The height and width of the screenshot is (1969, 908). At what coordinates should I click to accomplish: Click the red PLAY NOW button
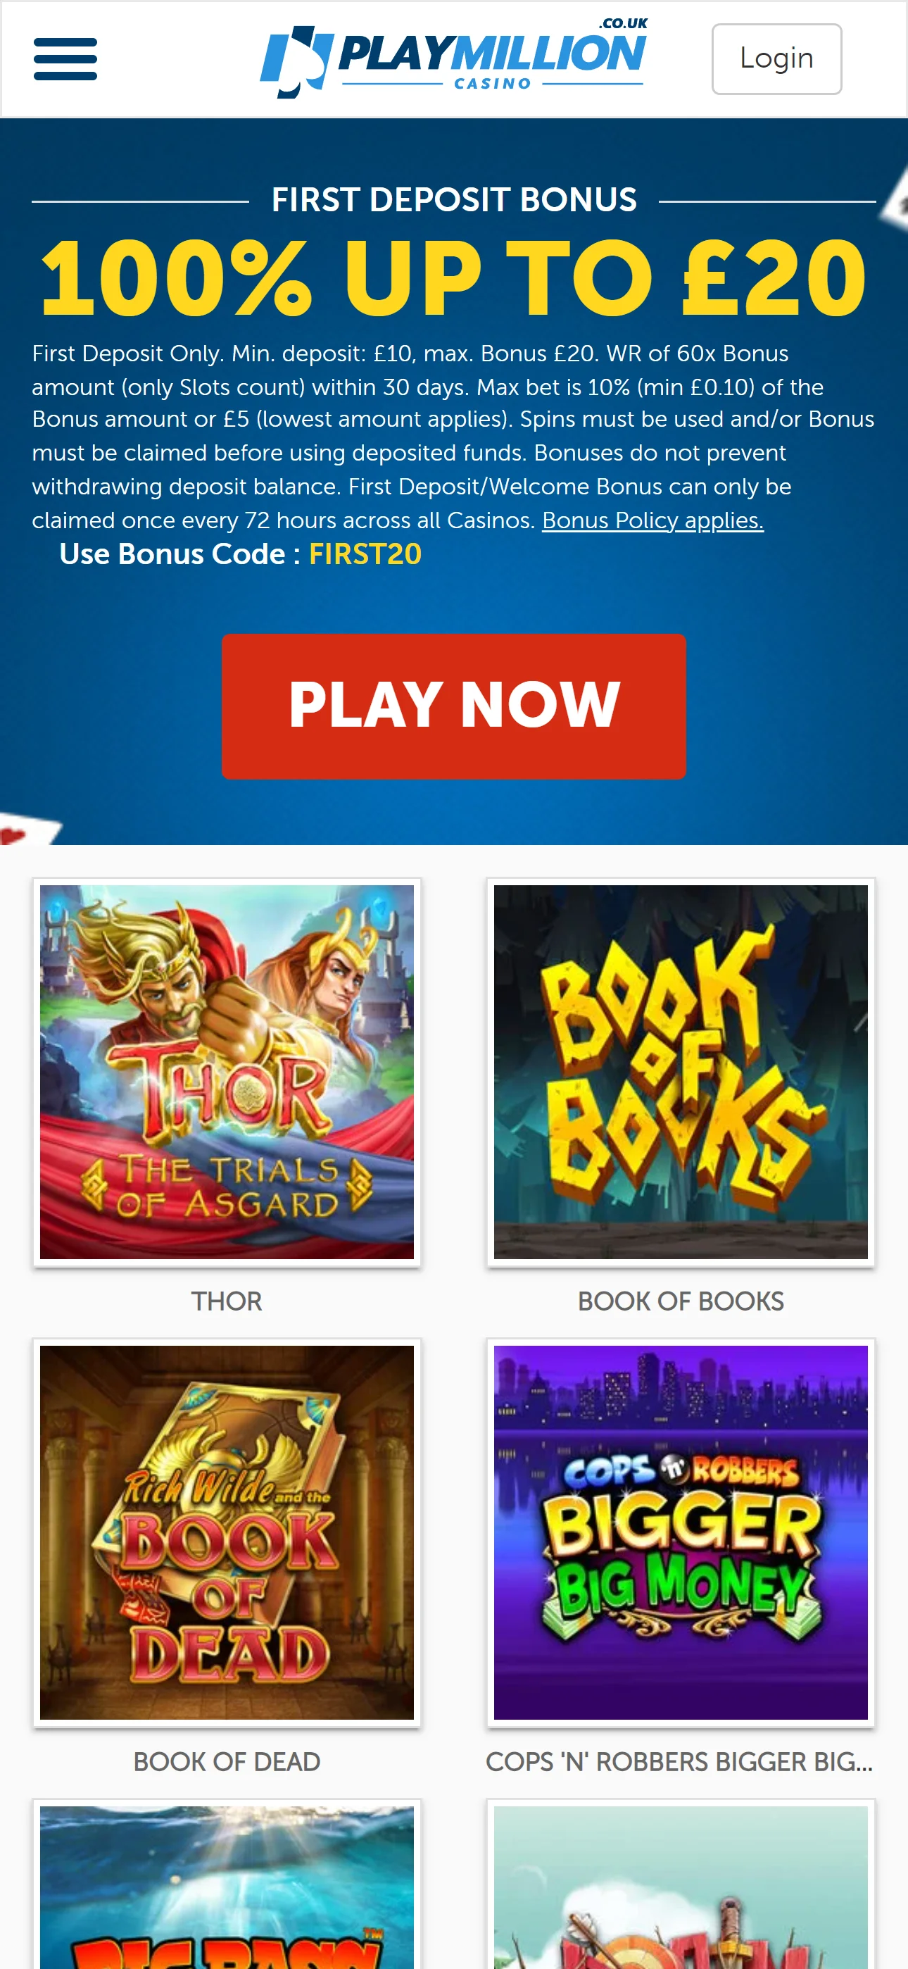tap(453, 706)
